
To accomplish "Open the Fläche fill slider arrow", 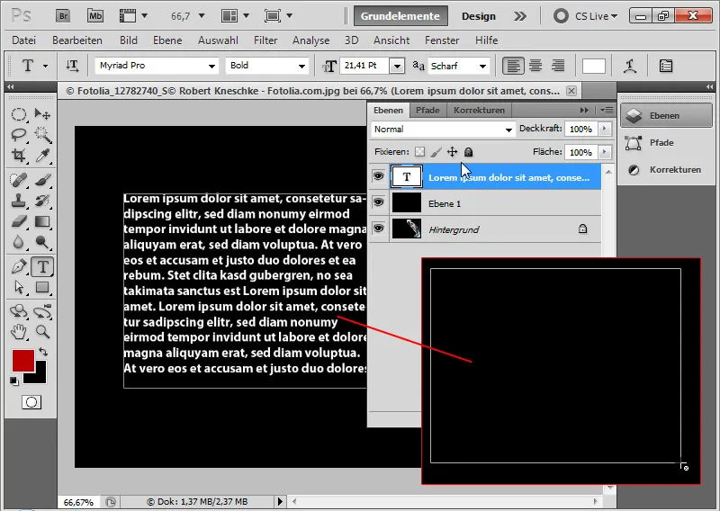I will (x=605, y=152).
